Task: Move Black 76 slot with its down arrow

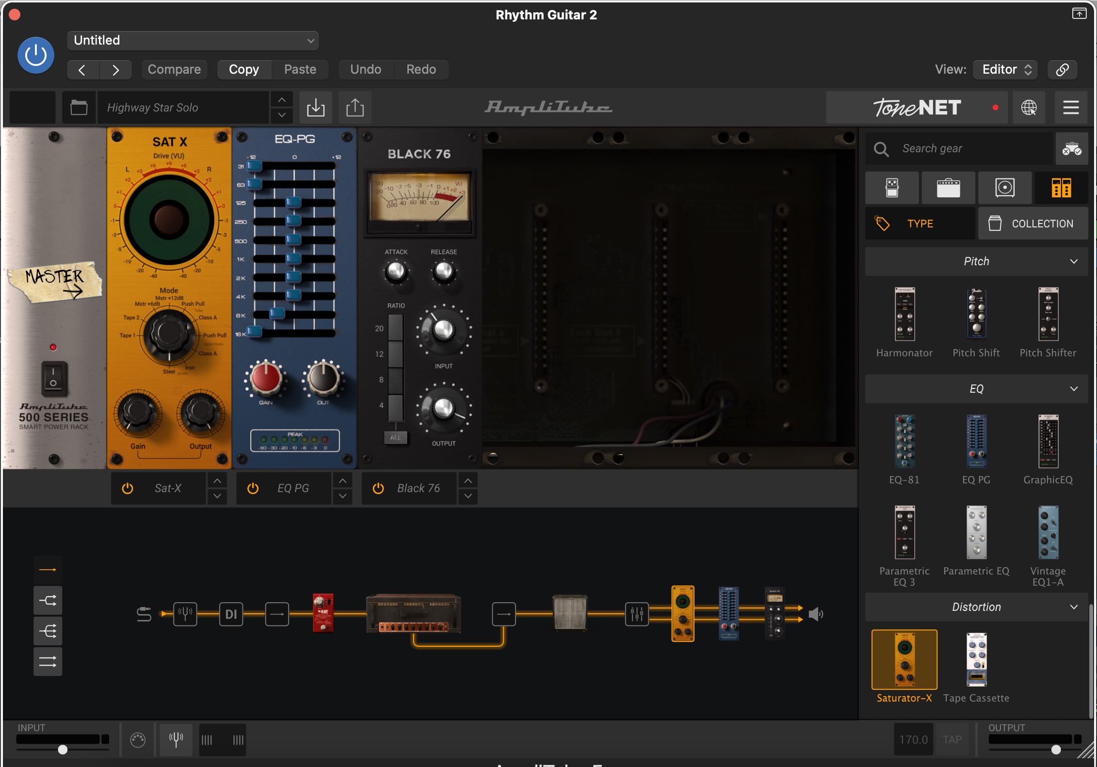Action: [x=468, y=496]
